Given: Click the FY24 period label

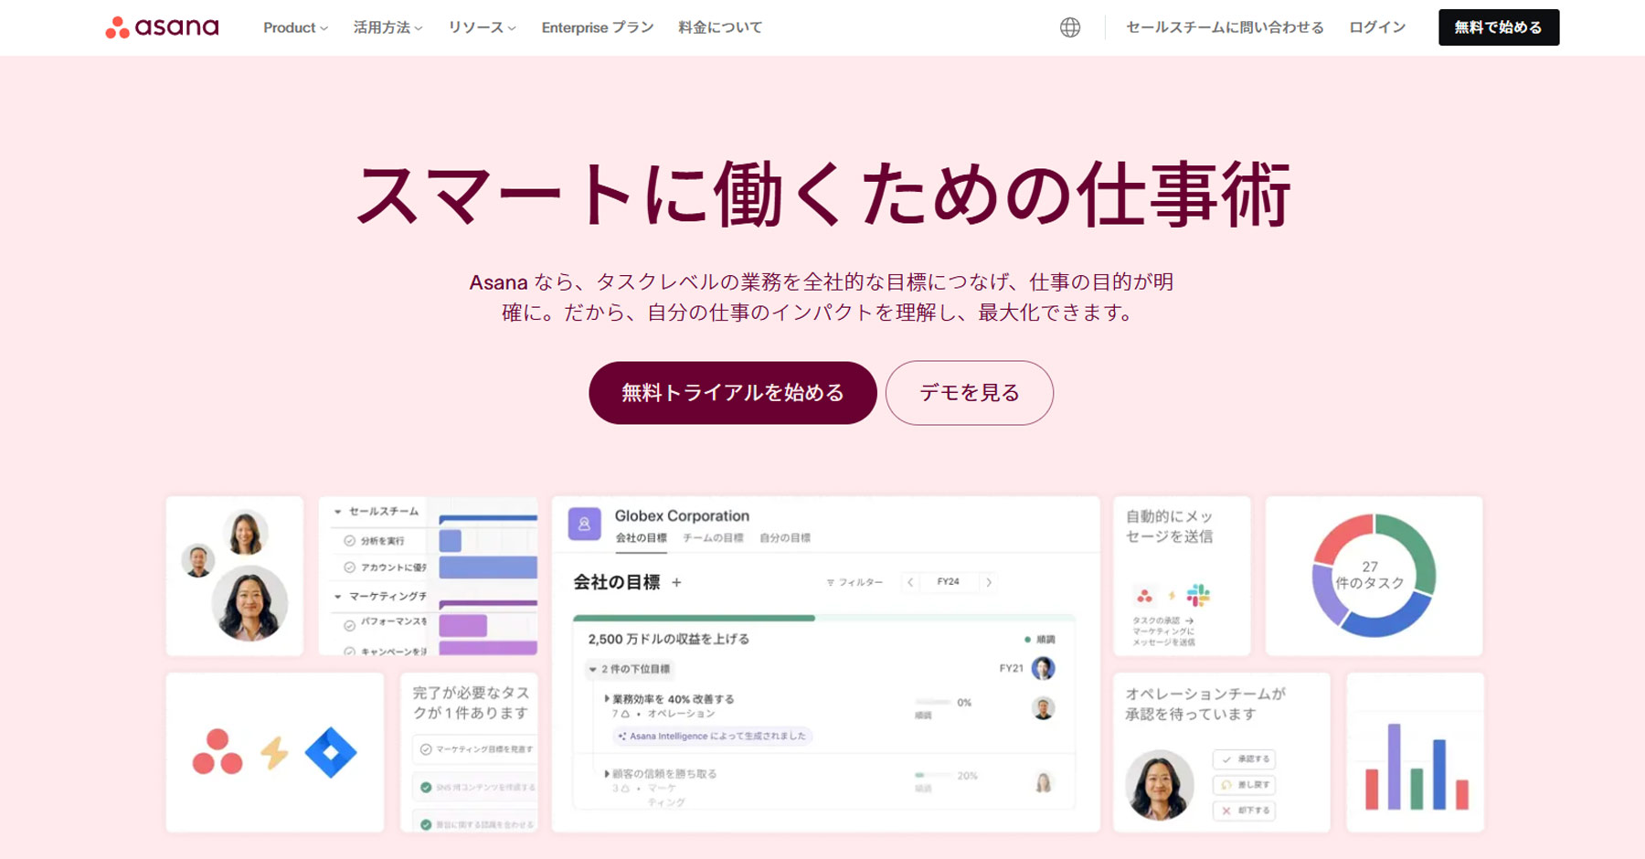Looking at the screenshot, I should point(949,582).
